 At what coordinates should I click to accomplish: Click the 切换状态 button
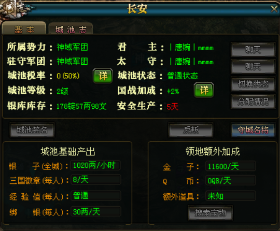pos(253,84)
